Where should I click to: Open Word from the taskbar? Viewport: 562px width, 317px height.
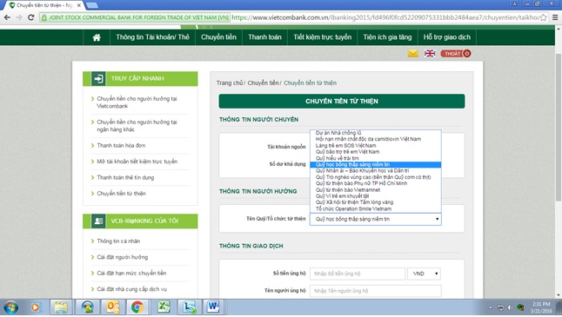coord(213,307)
